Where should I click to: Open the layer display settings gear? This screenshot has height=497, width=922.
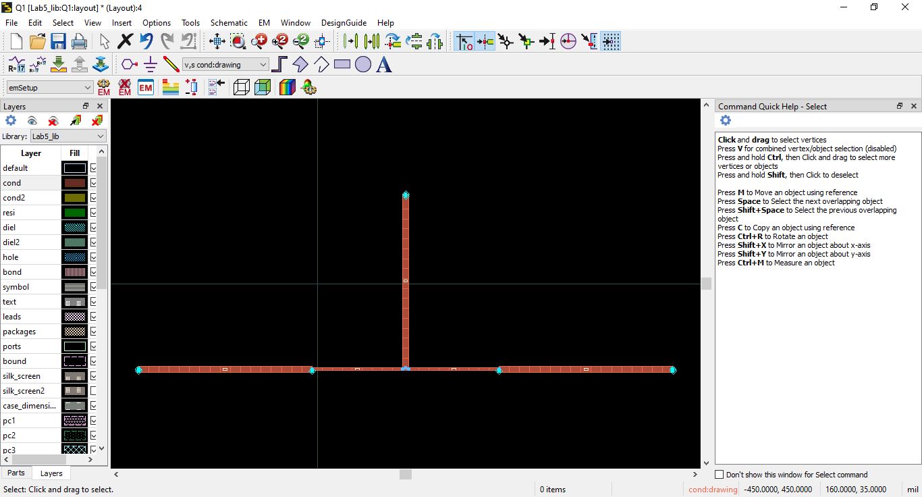point(11,120)
